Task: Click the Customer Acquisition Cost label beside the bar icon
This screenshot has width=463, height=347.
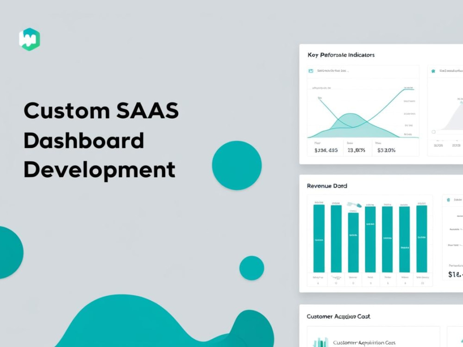Action: 364,342
